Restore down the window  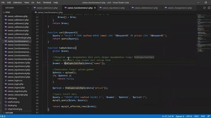tap(206, 3)
